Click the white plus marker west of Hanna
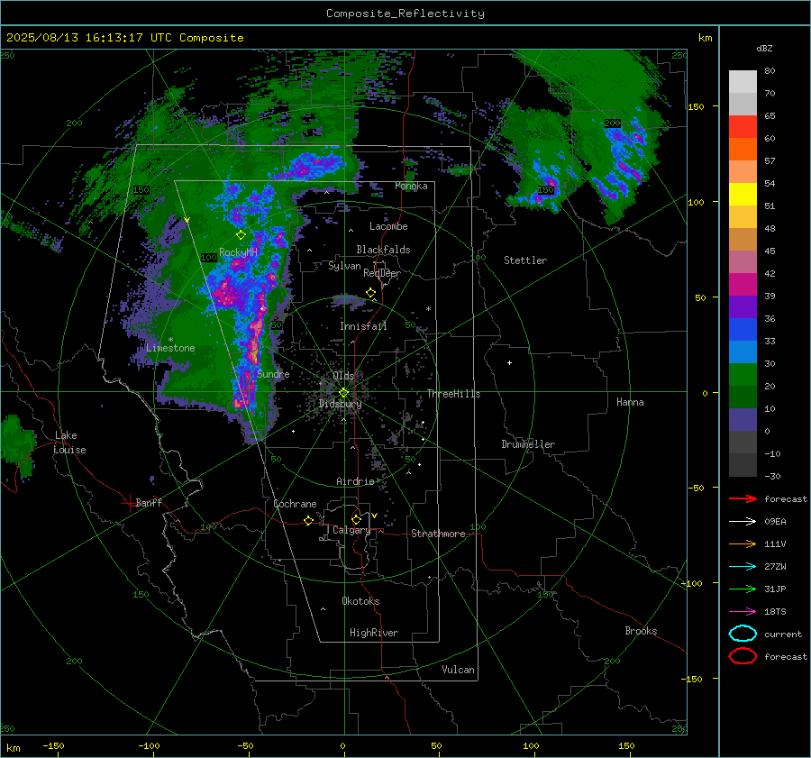811x758 pixels. [x=509, y=362]
